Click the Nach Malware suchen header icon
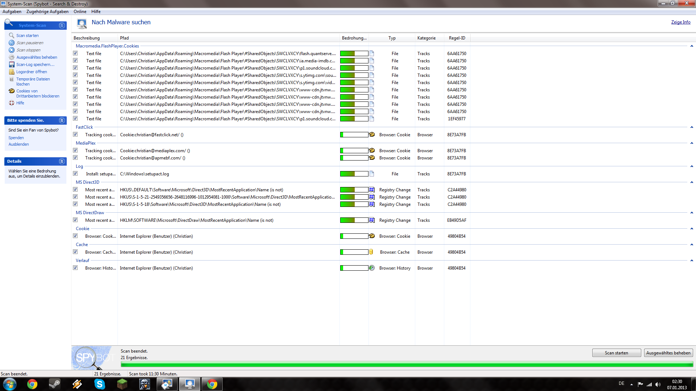This screenshot has height=391, width=696. tap(82, 24)
